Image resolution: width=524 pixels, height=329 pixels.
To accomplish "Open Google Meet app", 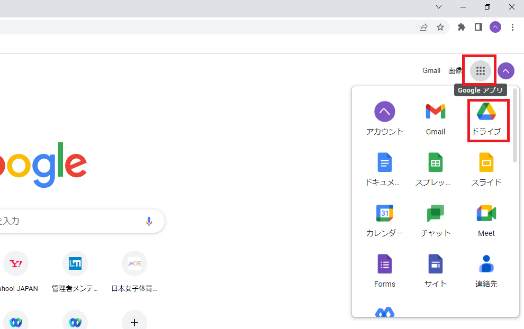I will (x=486, y=221).
